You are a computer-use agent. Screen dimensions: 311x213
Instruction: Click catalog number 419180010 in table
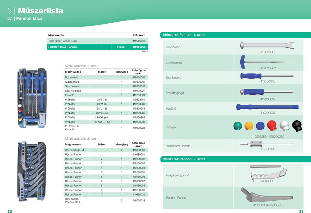(139, 195)
